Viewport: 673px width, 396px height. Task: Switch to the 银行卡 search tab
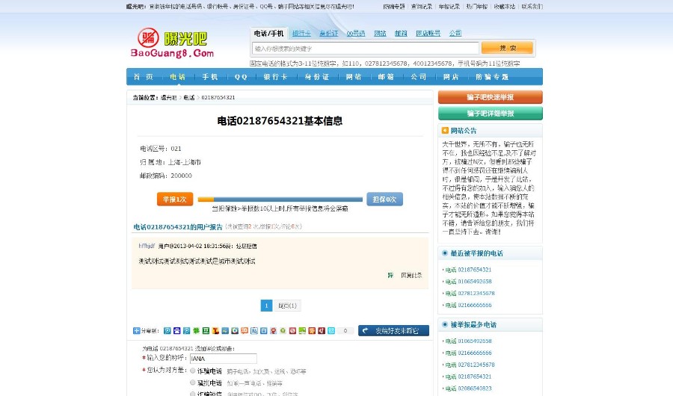(301, 34)
